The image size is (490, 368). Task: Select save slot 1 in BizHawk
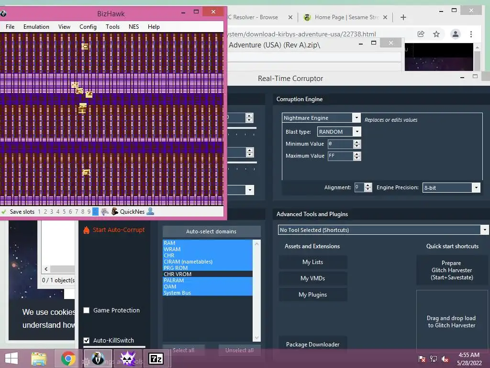tap(39, 212)
